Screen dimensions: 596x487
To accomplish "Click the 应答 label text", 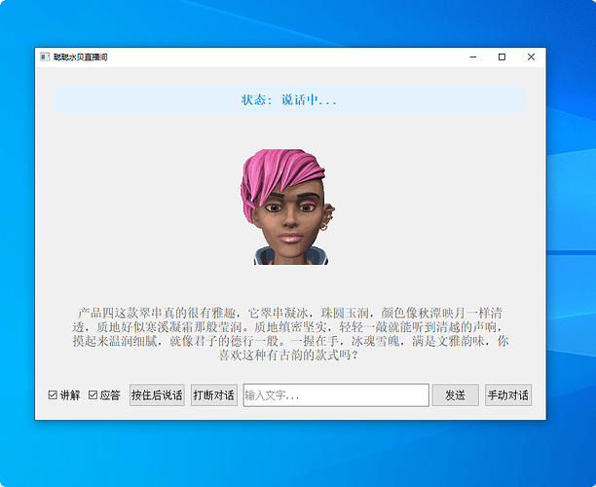I will [x=110, y=395].
